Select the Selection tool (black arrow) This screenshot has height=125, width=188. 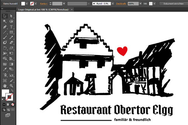tap(5, 16)
